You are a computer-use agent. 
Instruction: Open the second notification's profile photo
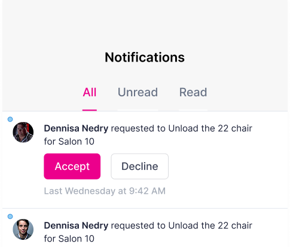(23, 229)
